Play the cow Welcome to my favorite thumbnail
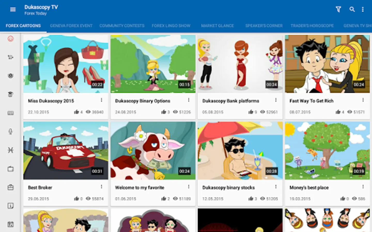The width and height of the screenshot is (372, 232). 153,151
